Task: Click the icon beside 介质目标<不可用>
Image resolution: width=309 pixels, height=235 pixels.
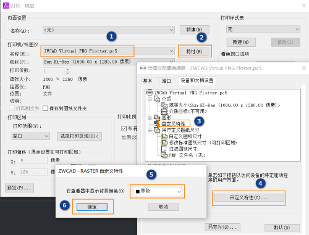Action: (164, 112)
